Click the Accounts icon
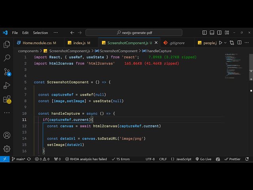 (7, 135)
